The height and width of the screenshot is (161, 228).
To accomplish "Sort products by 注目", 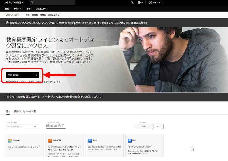I will (x=144, y=126).
